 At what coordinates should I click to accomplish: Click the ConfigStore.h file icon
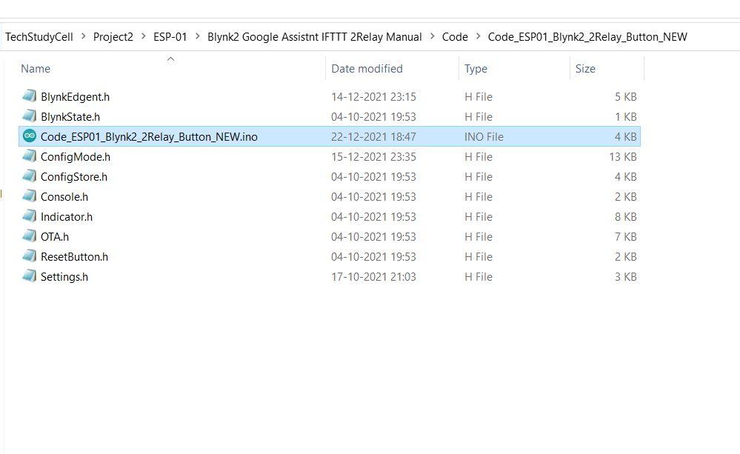click(x=30, y=176)
